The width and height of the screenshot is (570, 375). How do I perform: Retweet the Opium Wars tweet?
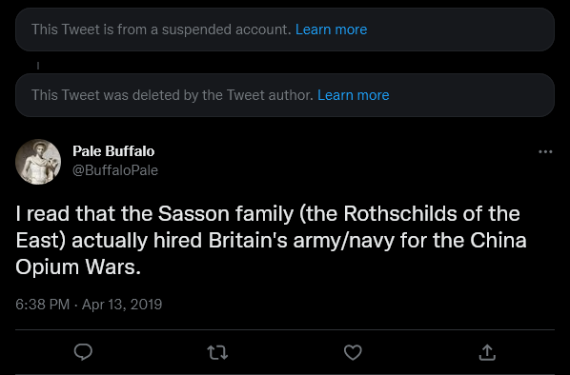pyautogui.click(x=217, y=352)
